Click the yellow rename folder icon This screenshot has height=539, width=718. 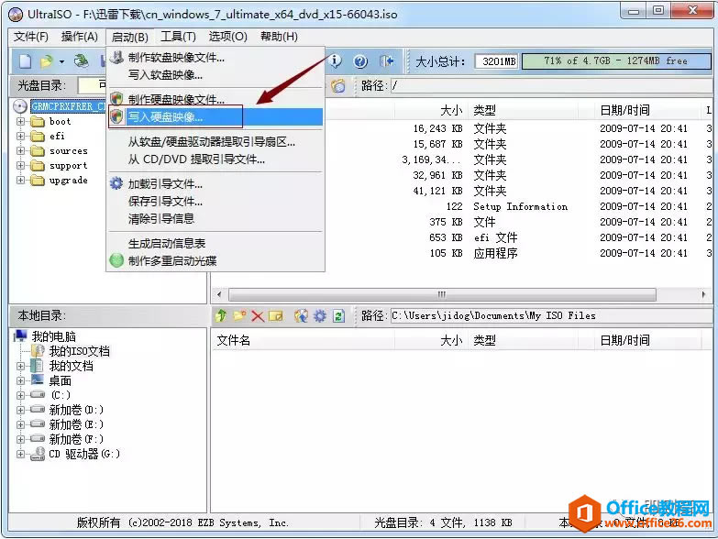tap(276, 315)
